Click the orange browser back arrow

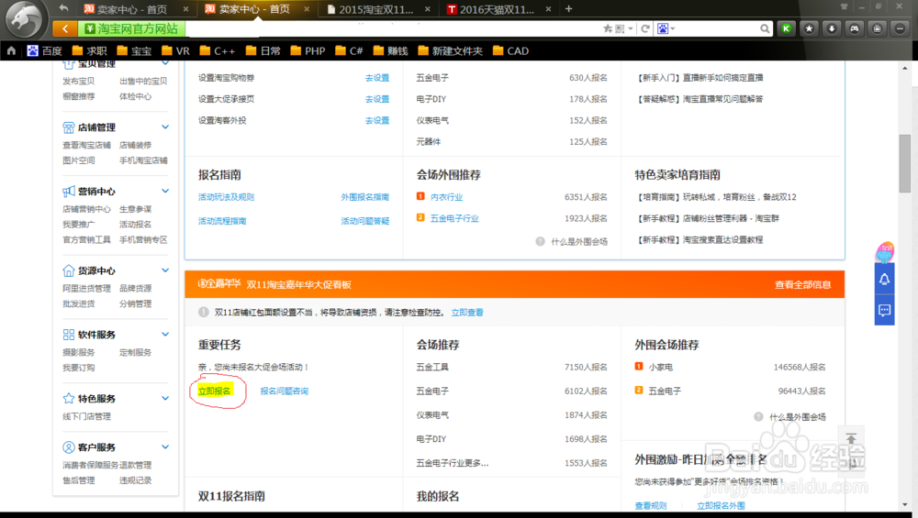pos(65,28)
